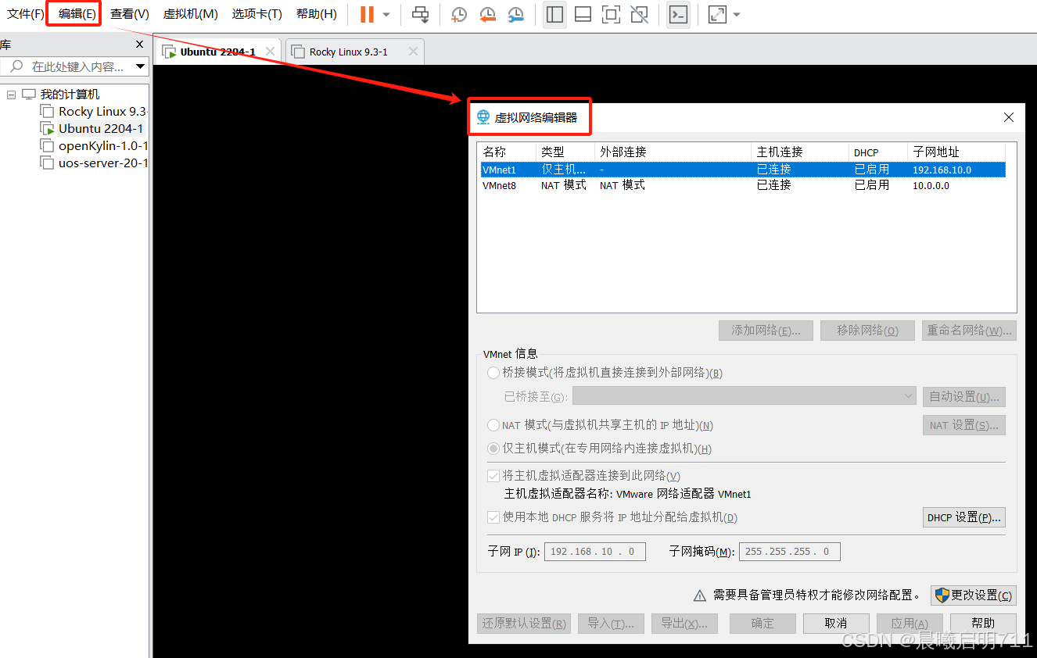The height and width of the screenshot is (658, 1037).
Task: Select openKylin-1.0-1 in library tree
Action: [103, 146]
